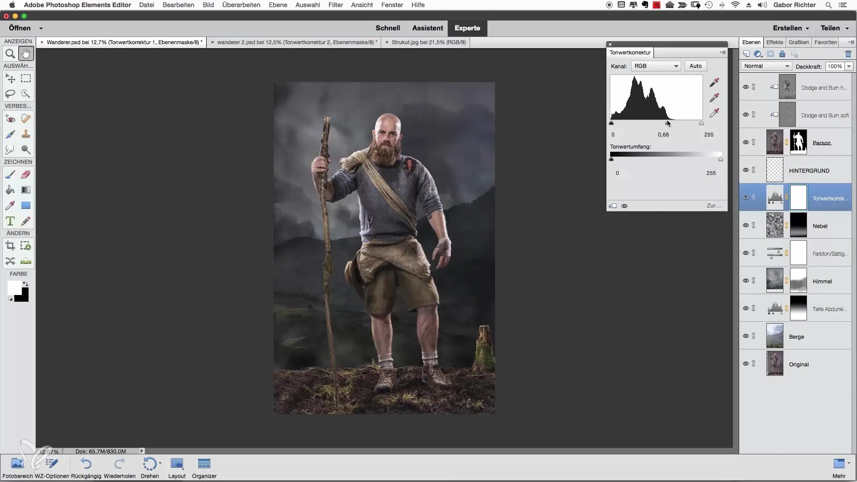Click the midtone input slider handle

pyautogui.click(x=668, y=123)
